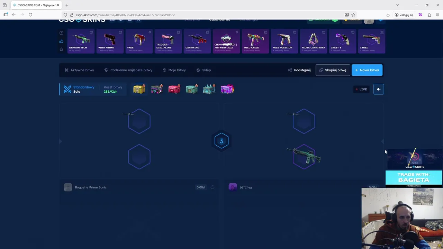This screenshot has width=443, height=249.
Task: Open Codzienne najlepsze bitwy tab
Action: pyautogui.click(x=128, y=70)
